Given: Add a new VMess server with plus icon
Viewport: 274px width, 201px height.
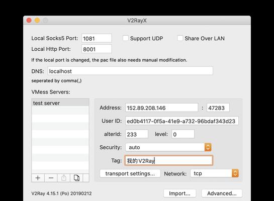Looking at the screenshot, I should (38, 178).
